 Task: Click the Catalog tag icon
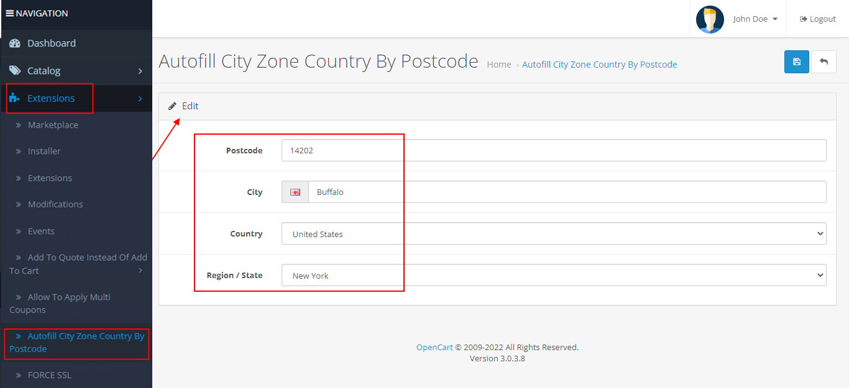coord(15,71)
